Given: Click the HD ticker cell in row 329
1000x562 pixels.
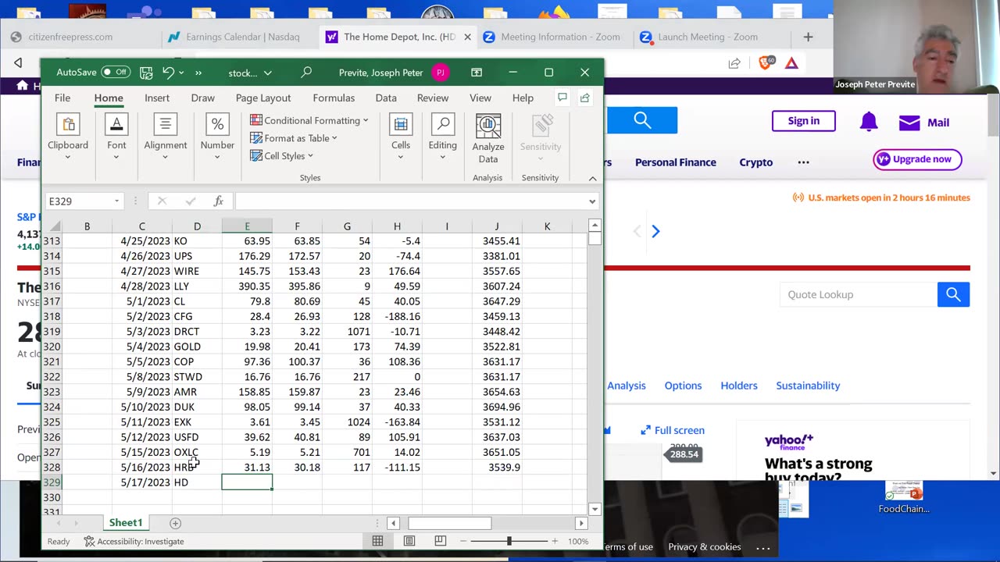Looking at the screenshot, I should click(x=197, y=482).
